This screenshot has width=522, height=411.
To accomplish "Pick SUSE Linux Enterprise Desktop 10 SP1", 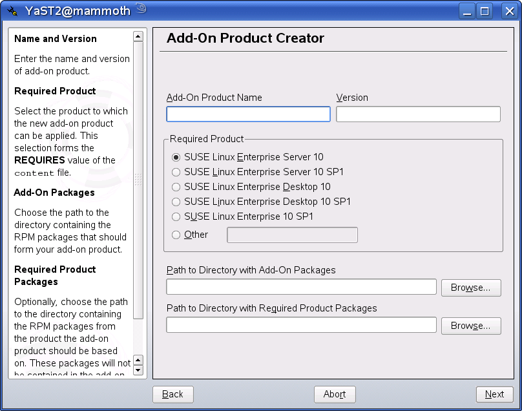I will pyautogui.click(x=176, y=202).
